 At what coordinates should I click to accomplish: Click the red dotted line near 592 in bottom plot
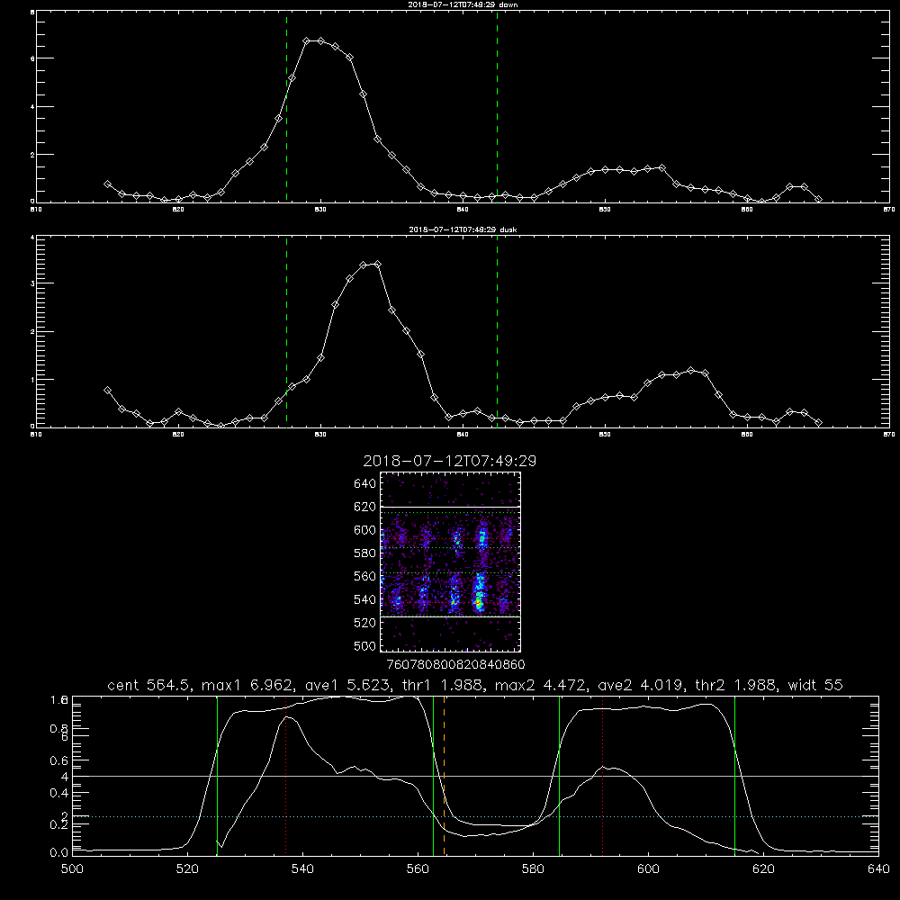point(603,776)
